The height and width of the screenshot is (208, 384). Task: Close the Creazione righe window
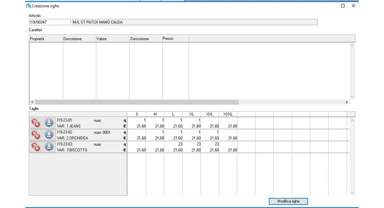click(x=353, y=6)
